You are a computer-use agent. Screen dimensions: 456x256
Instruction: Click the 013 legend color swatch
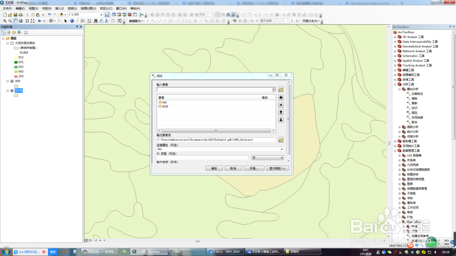tap(16, 57)
